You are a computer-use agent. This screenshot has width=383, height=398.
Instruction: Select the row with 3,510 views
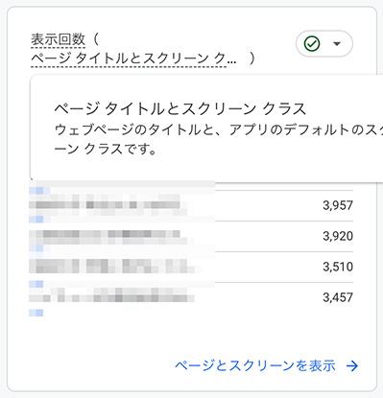point(191,267)
